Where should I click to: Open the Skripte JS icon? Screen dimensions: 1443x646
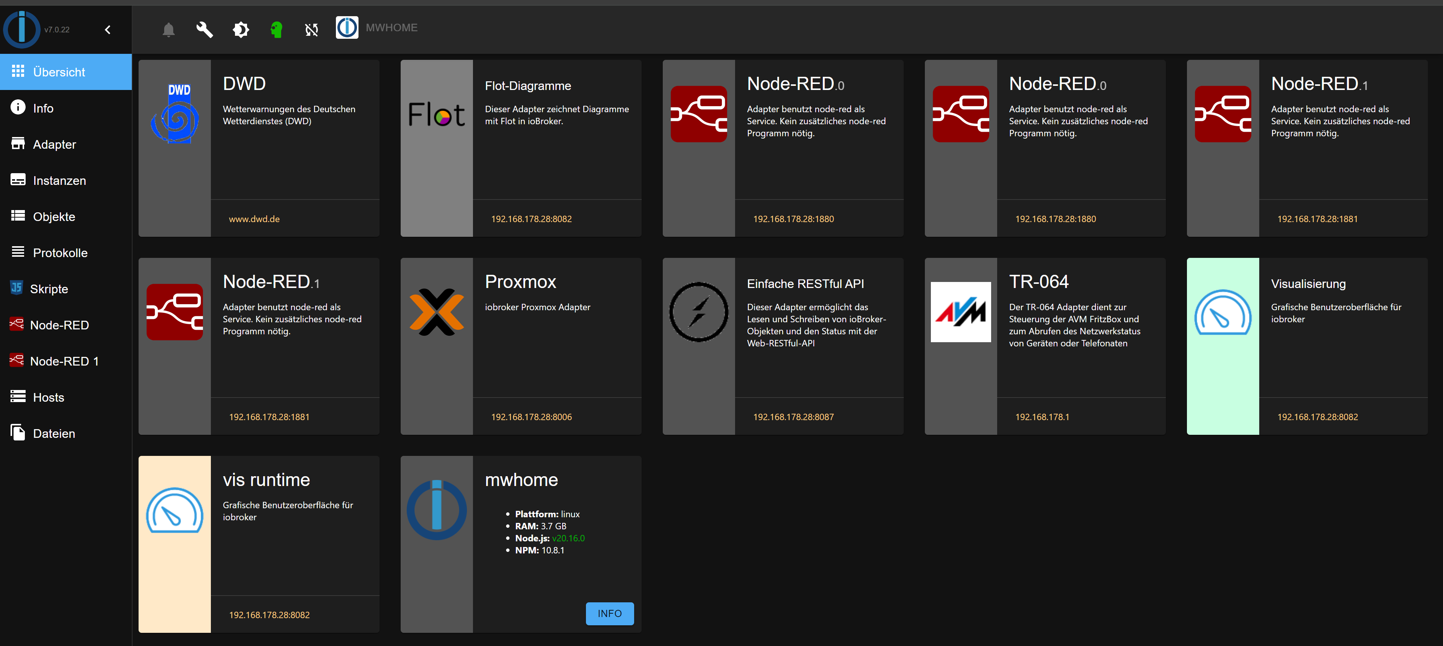pyautogui.click(x=17, y=288)
